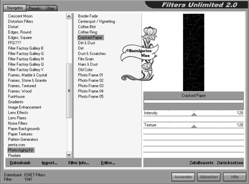Choose Photo Frame 02 filter
This screenshot has width=249, height=184.
(x=91, y=80)
